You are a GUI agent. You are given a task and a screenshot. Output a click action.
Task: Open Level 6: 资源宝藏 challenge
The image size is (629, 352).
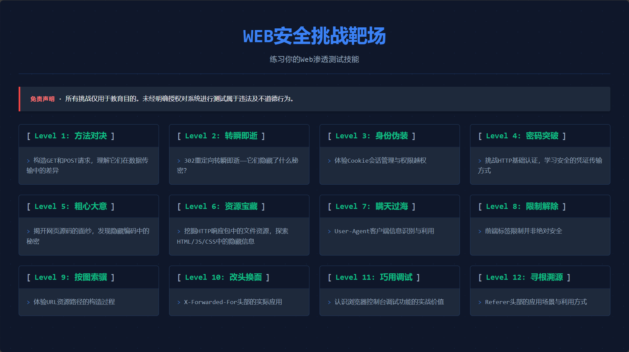pos(239,225)
